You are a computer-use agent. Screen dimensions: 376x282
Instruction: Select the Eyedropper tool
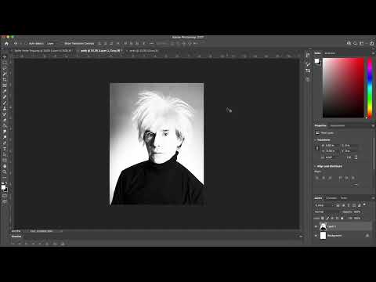click(5, 91)
